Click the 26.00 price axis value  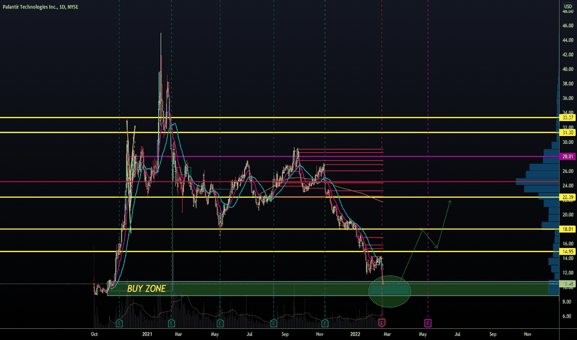tap(568, 171)
